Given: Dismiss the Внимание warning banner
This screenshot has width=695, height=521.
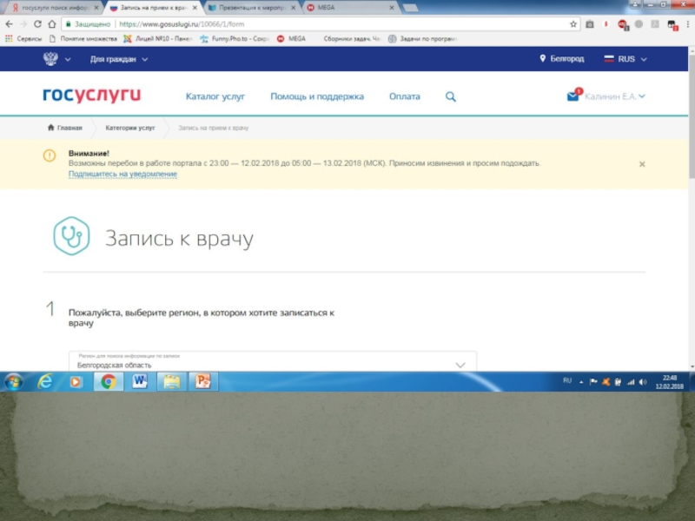Looking at the screenshot, I should click(642, 163).
